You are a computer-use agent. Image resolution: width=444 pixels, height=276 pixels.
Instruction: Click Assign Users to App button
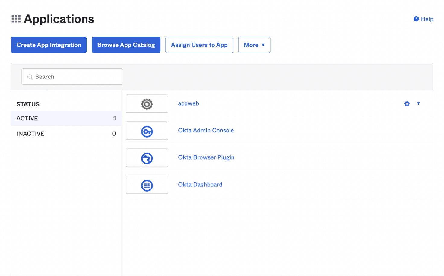click(199, 45)
